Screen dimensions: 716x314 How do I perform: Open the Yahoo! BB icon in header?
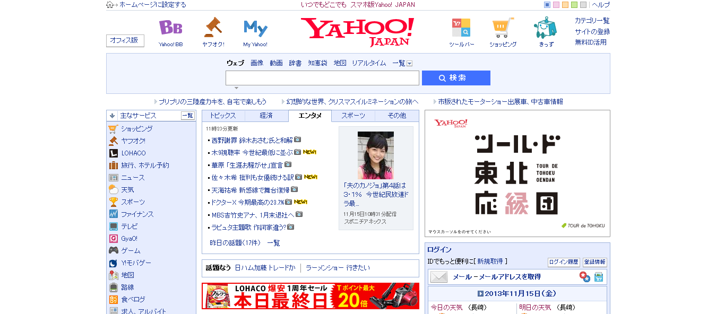(x=170, y=28)
